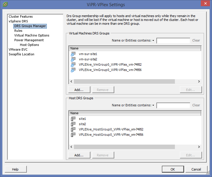The image size is (212, 177).
Task: Click the site1 host group icon
Action: pos(73,119)
